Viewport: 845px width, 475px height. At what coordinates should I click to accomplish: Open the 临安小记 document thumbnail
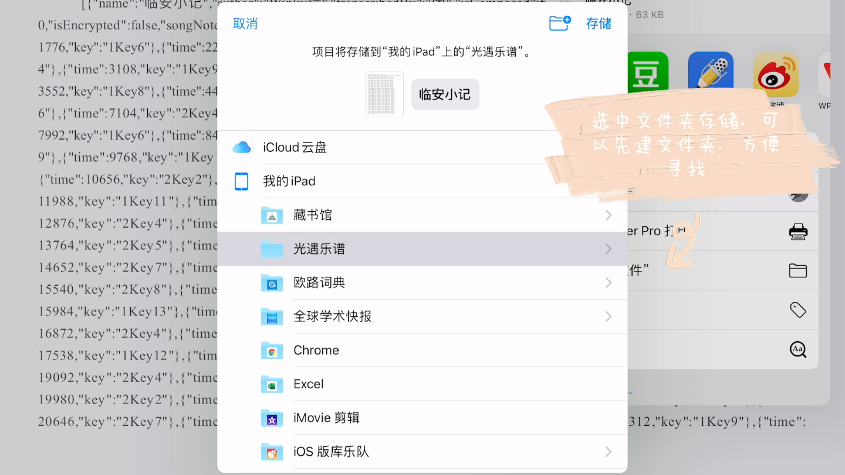tap(384, 94)
